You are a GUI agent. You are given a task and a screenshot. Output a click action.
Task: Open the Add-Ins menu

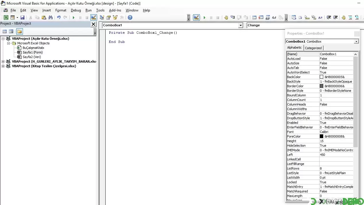pyautogui.click(x=115, y=10)
